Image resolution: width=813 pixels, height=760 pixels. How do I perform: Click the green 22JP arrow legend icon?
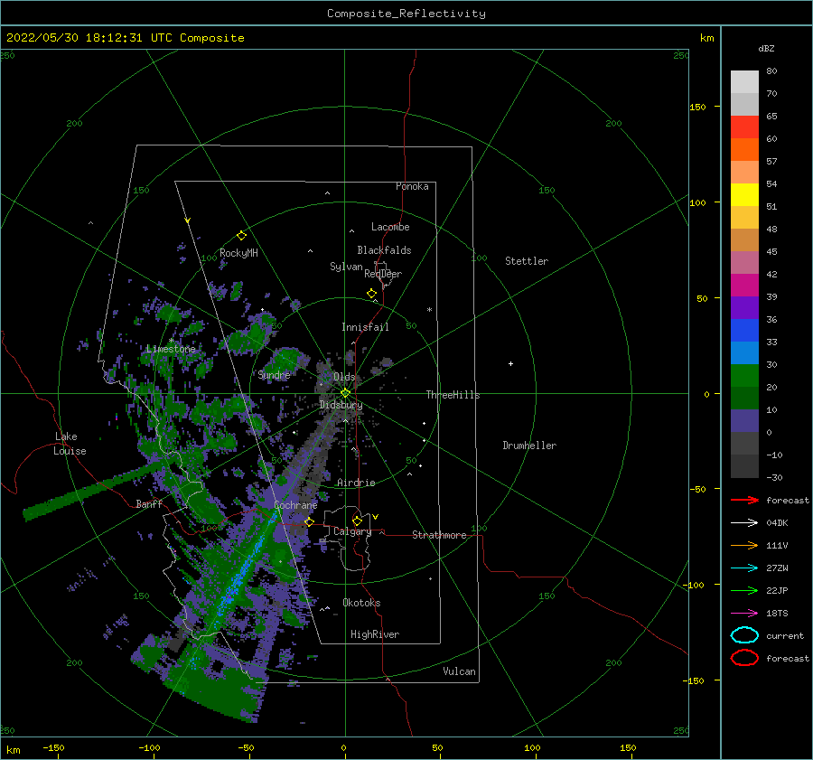point(744,590)
